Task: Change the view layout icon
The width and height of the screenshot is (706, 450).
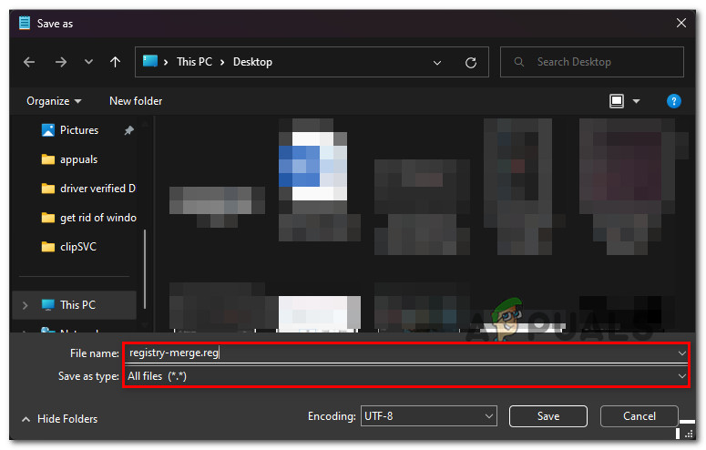Action: click(x=617, y=101)
